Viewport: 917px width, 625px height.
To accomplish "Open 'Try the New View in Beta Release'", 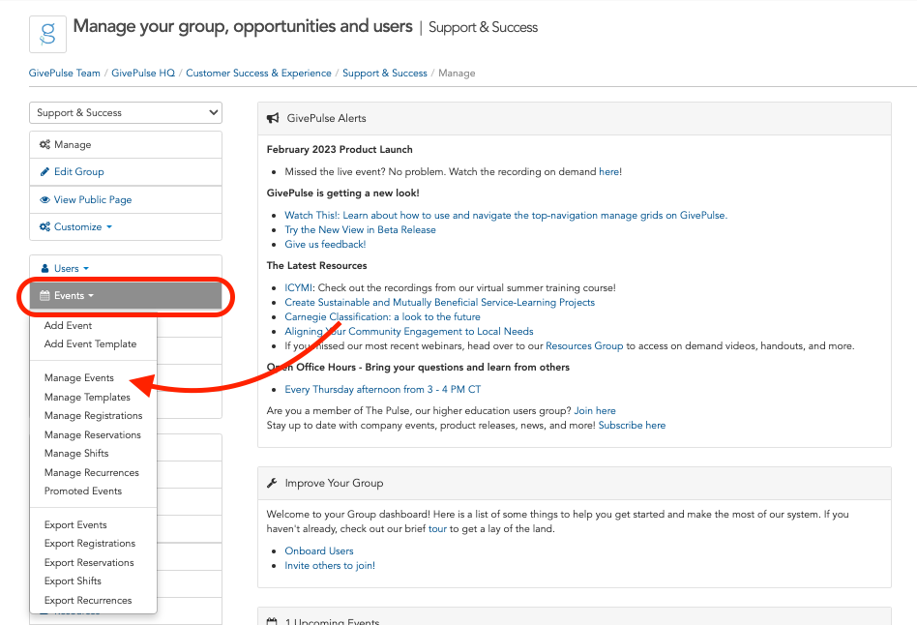I will click(x=360, y=230).
